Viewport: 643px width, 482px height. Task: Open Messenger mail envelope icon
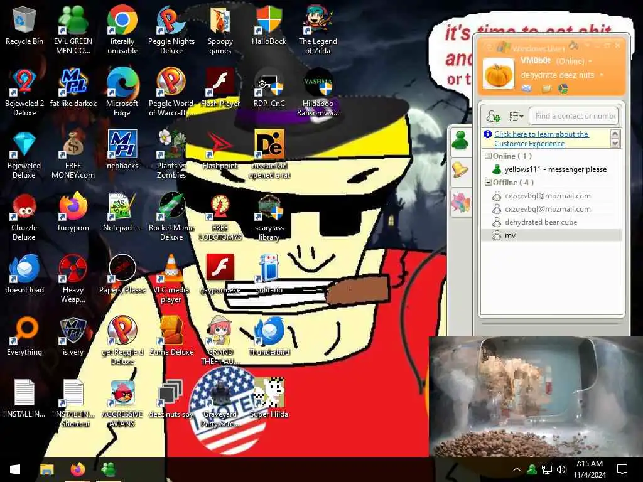(x=527, y=88)
